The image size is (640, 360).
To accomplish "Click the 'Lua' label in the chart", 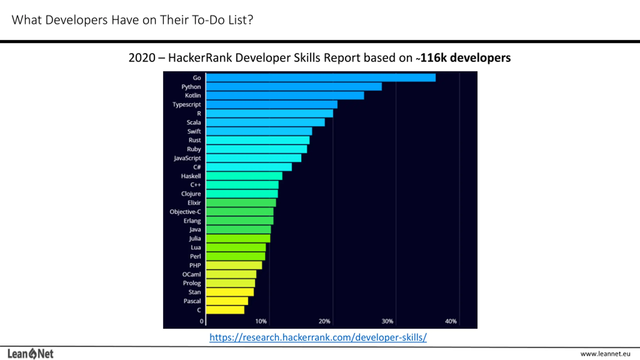I will pos(196,247).
